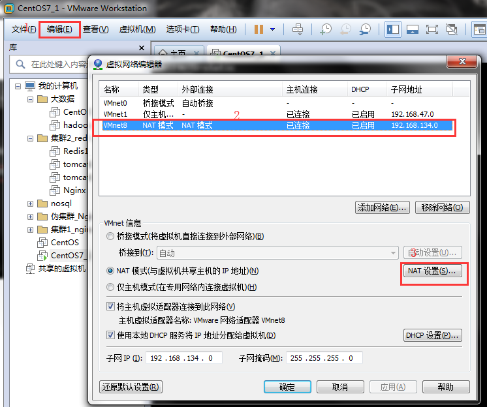Viewport: 487px width, 407px height.
Task: Select the Nginx VM in library
Action: [68, 190]
